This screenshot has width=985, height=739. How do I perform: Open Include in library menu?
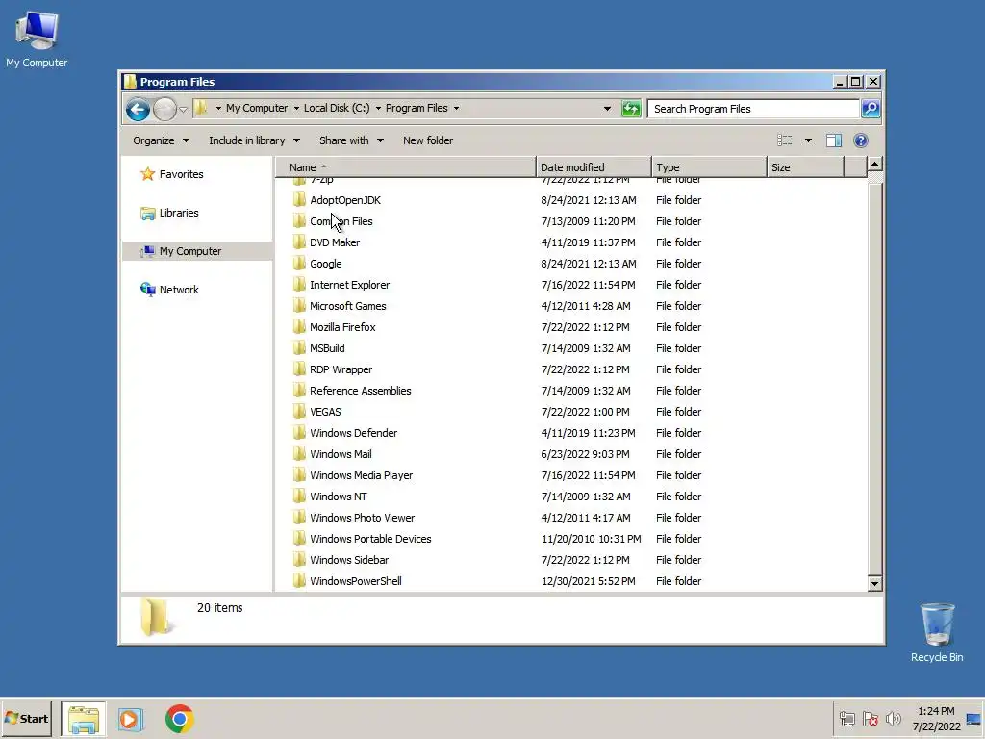pyautogui.click(x=254, y=140)
